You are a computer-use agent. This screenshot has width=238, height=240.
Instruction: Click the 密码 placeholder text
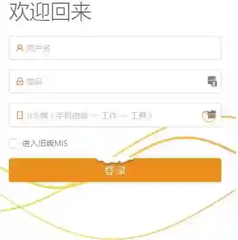pyautogui.click(x=34, y=81)
